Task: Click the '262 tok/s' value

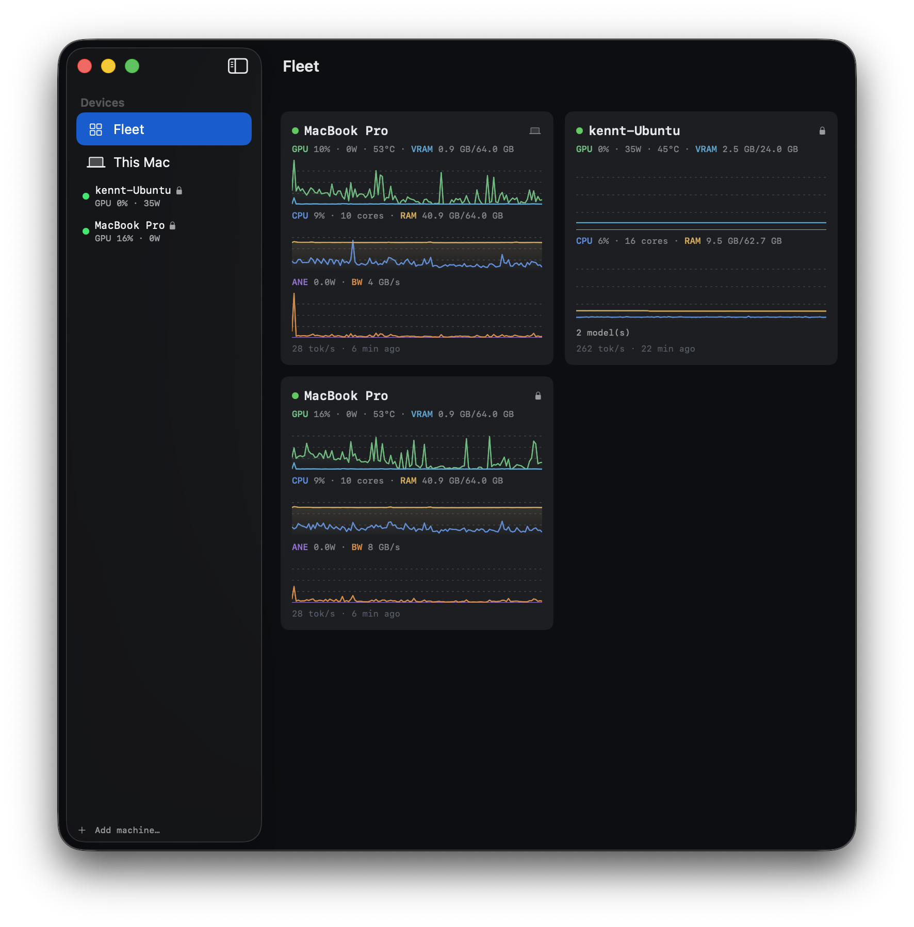Action: (600, 349)
